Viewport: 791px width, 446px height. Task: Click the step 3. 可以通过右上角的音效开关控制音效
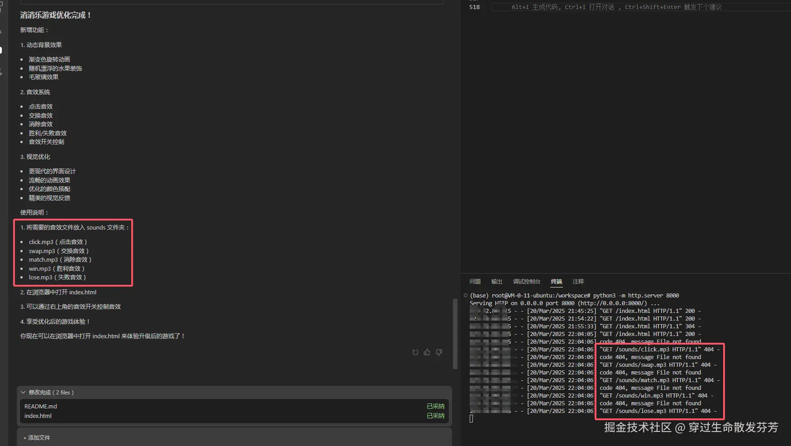[71, 307]
